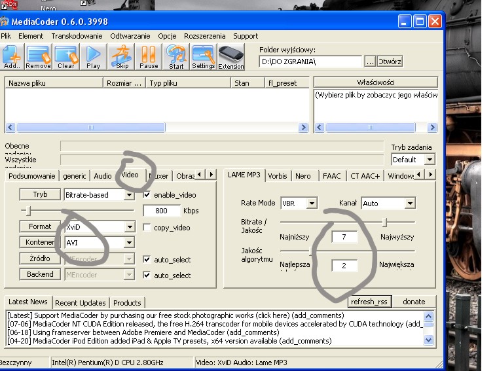Open the Odtwarzanie menu
495x371 pixels.
(x=130, y=36)
